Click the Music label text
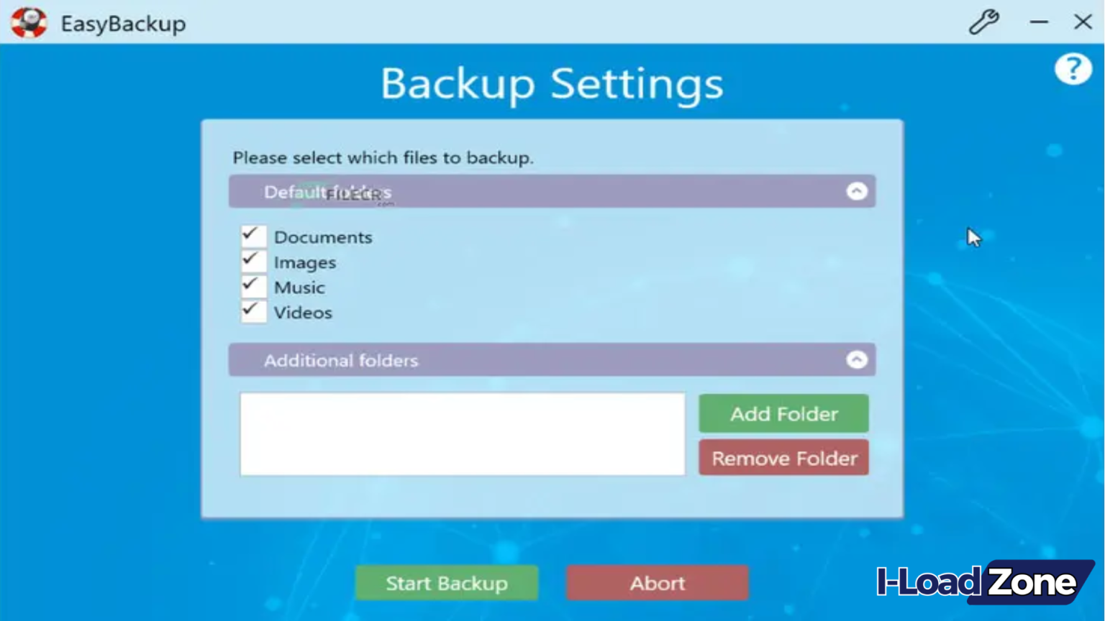 (299, 287)
